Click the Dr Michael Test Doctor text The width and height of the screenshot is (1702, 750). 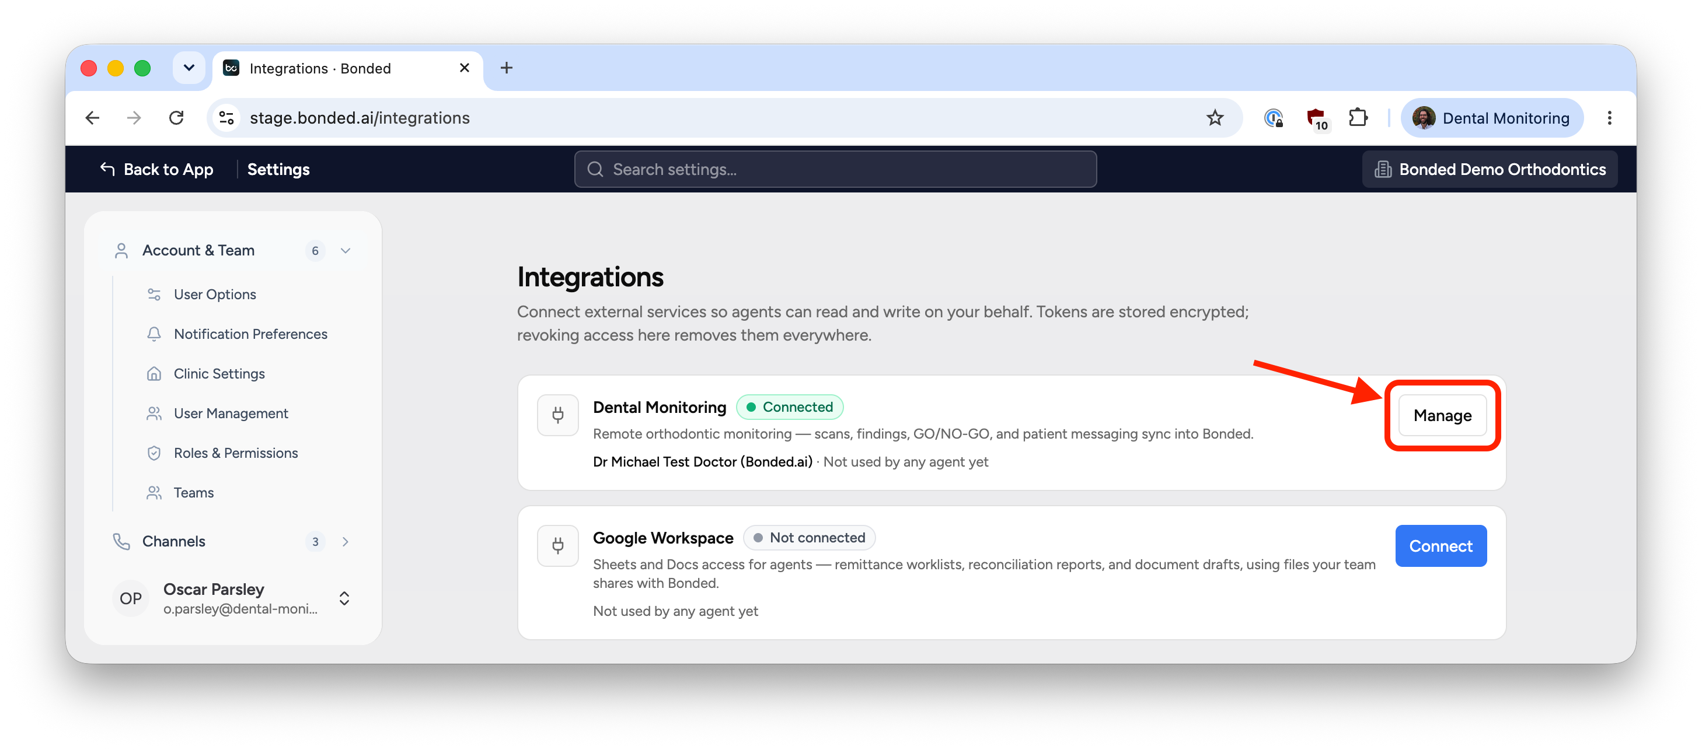point(702,461)
